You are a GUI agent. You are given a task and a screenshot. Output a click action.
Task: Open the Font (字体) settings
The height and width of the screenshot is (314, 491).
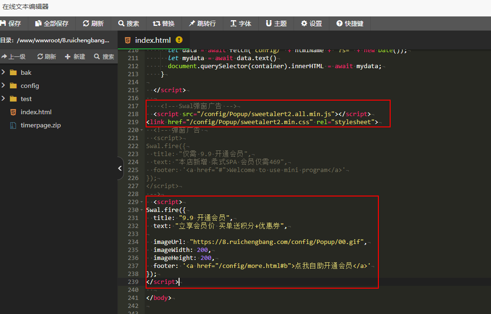tap(240, 24)
